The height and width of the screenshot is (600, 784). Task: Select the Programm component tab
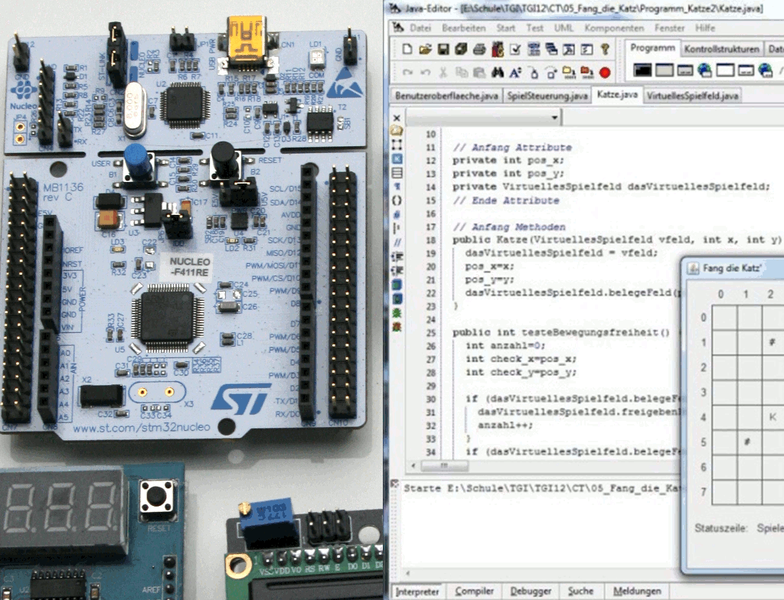[652, 48]
